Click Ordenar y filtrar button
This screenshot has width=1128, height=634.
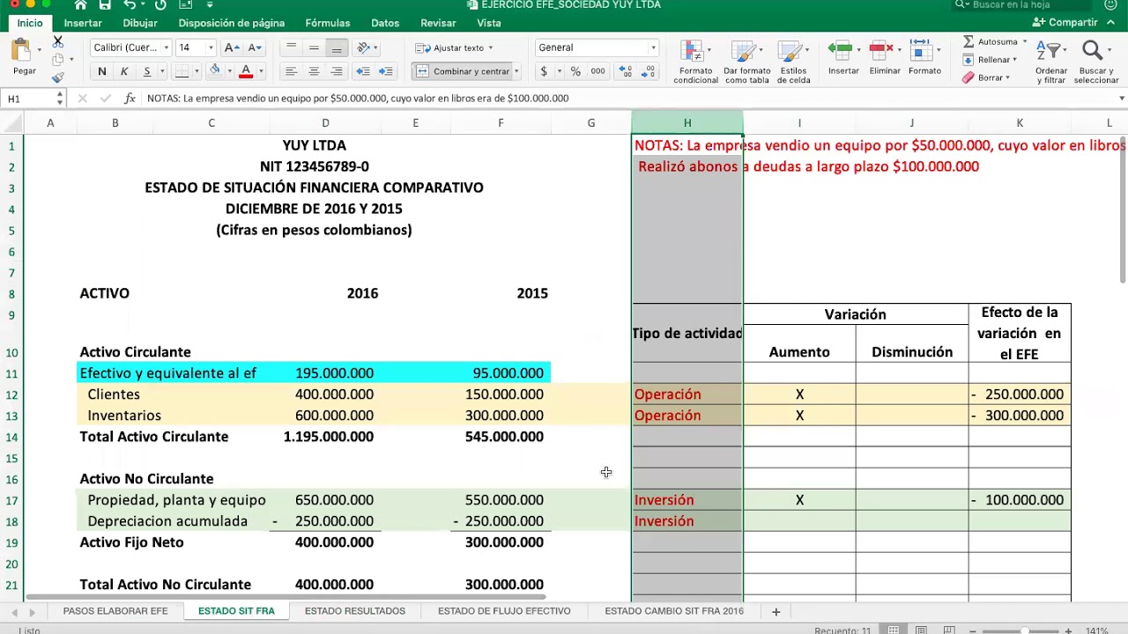pos(1051,62)
